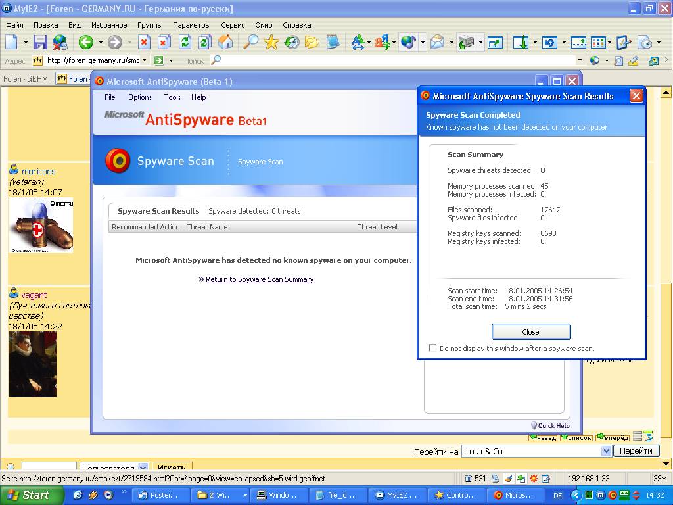
Task: Click the Threat Name column header
Action: coord(207,227)
